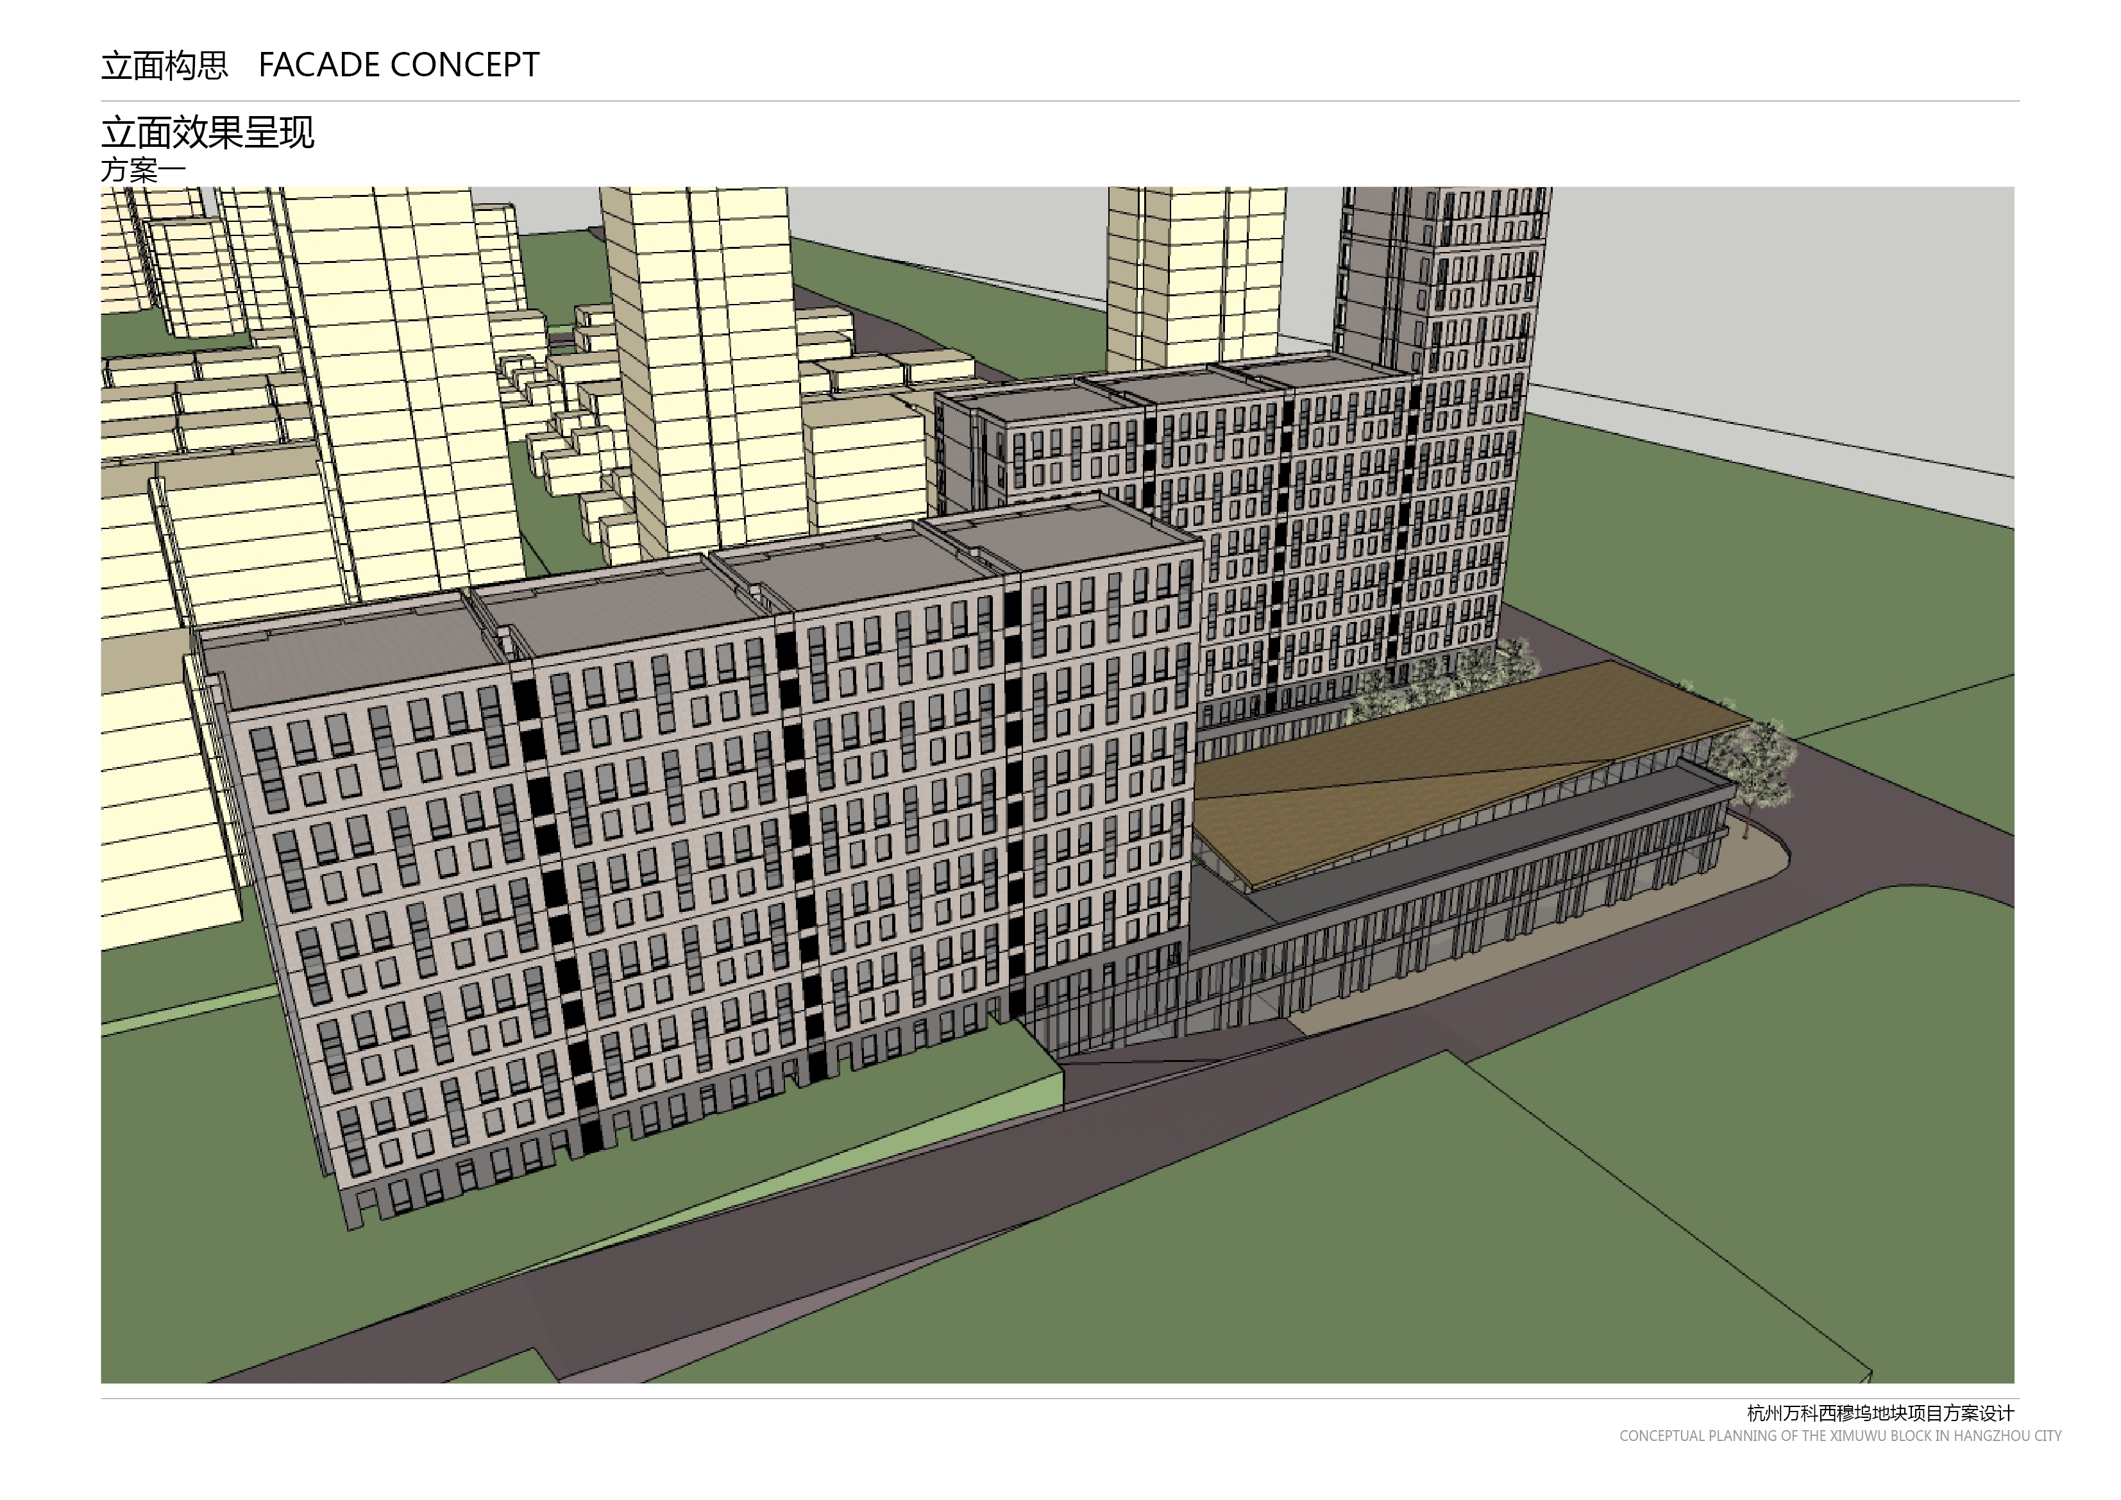The image size is (2121, 1500).
Task: Click the '立面构思 FACADE CONCEPT' header text
Action: pyautogui.click(x=321, y=65)
